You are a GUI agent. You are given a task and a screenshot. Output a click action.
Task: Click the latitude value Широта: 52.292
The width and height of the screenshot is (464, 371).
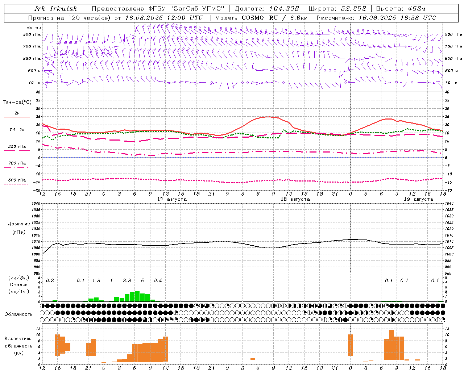click(x=337, y=9)
